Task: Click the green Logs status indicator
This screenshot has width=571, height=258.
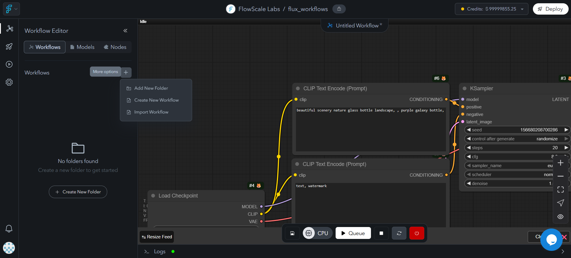Action: pos(173,251)
